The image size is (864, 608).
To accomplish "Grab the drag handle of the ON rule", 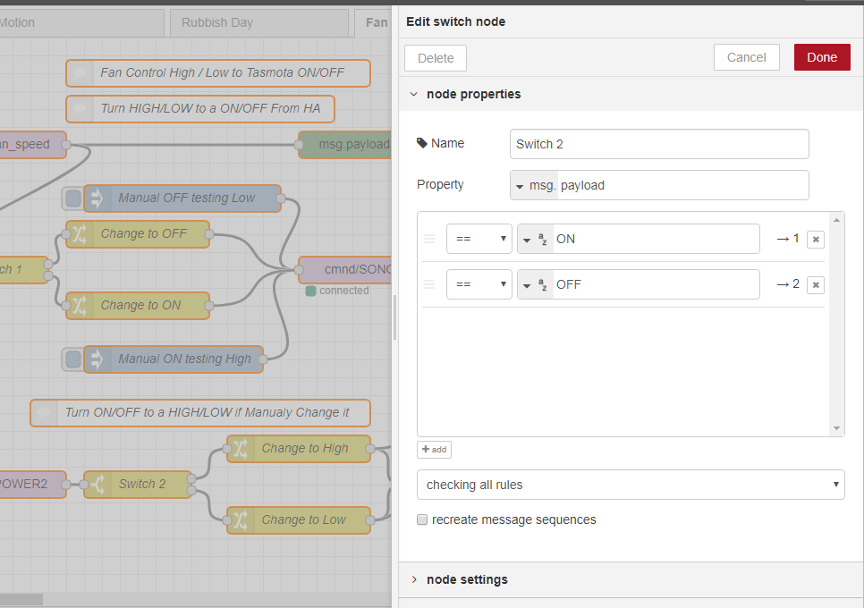I will pyautogui.click(x=429, y=239).
